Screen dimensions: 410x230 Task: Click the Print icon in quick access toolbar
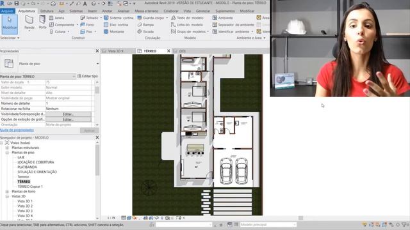click(x=53, y=3)
